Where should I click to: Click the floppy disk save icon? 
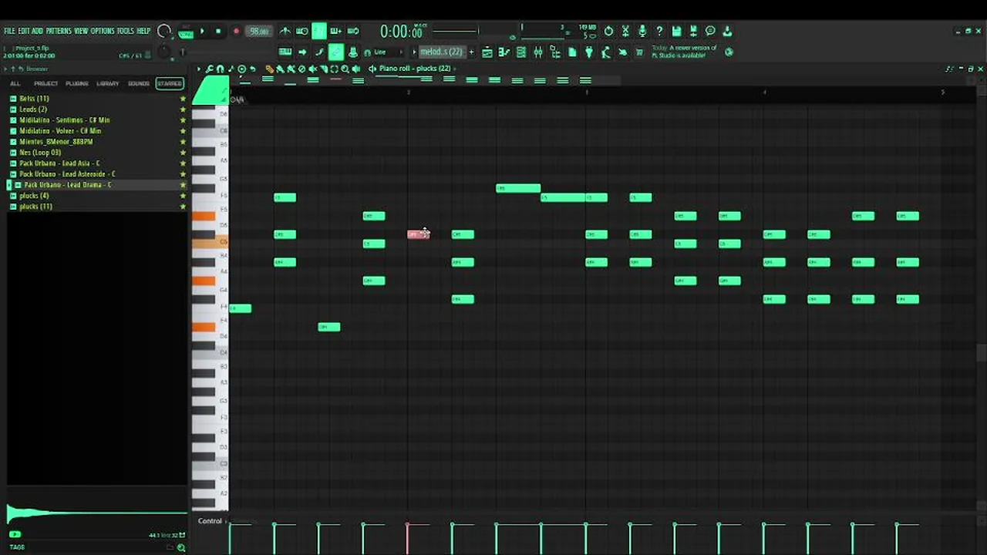(x=676, y=31)
